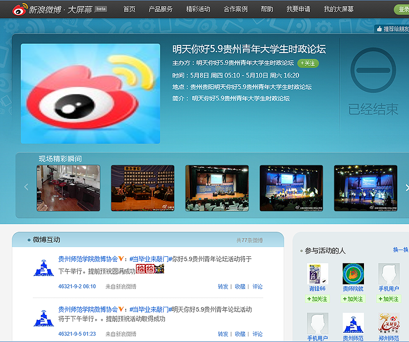Select 合作案例 in the top navigation
This screenshot has height=342, width=409.
click(x=236, y=9)
